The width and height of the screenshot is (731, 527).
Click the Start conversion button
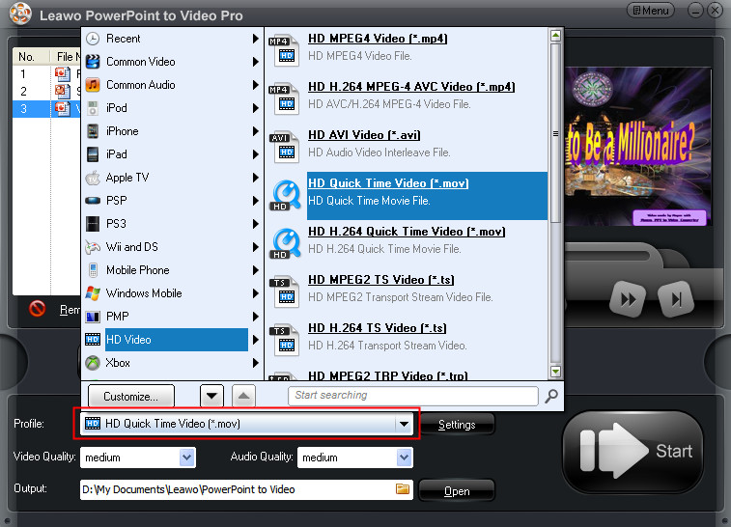pyautogui.click(x=633, y=451)
